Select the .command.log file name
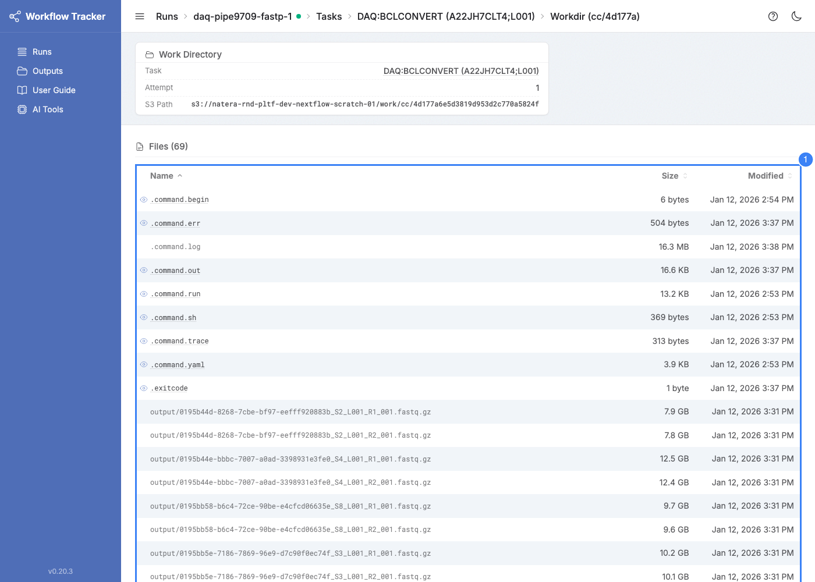This screenshot has height=582, width=815. pos(175,247)
